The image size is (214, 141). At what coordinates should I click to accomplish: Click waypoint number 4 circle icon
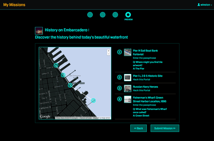click(x=120, y=99)
